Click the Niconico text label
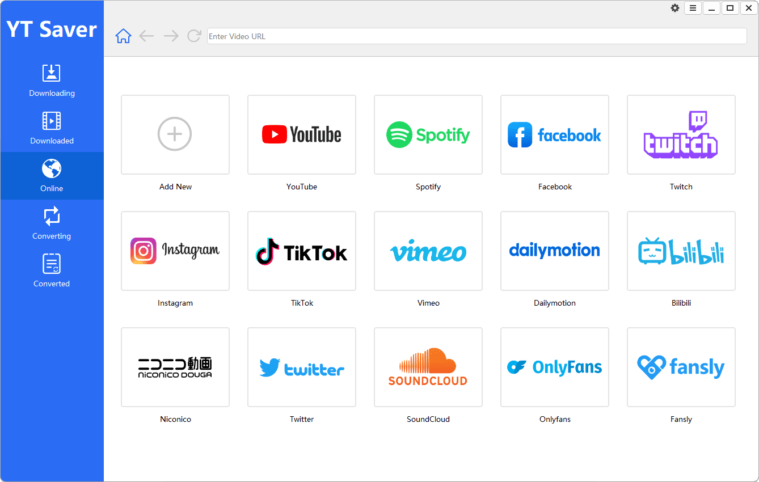 pos(175,419)
